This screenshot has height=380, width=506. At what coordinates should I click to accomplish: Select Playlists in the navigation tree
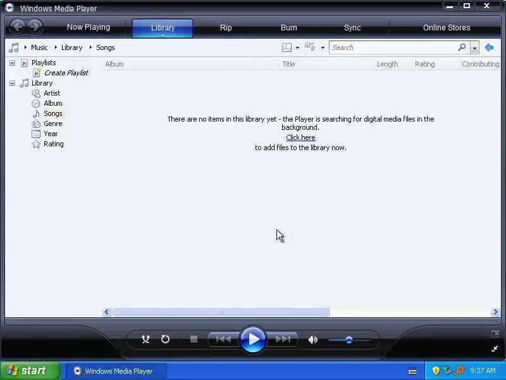pos(44,63)
